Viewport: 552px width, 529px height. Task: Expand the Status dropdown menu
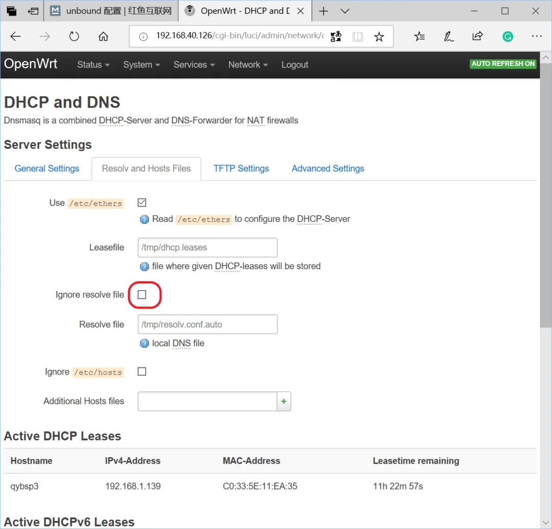tap(93, 65)
